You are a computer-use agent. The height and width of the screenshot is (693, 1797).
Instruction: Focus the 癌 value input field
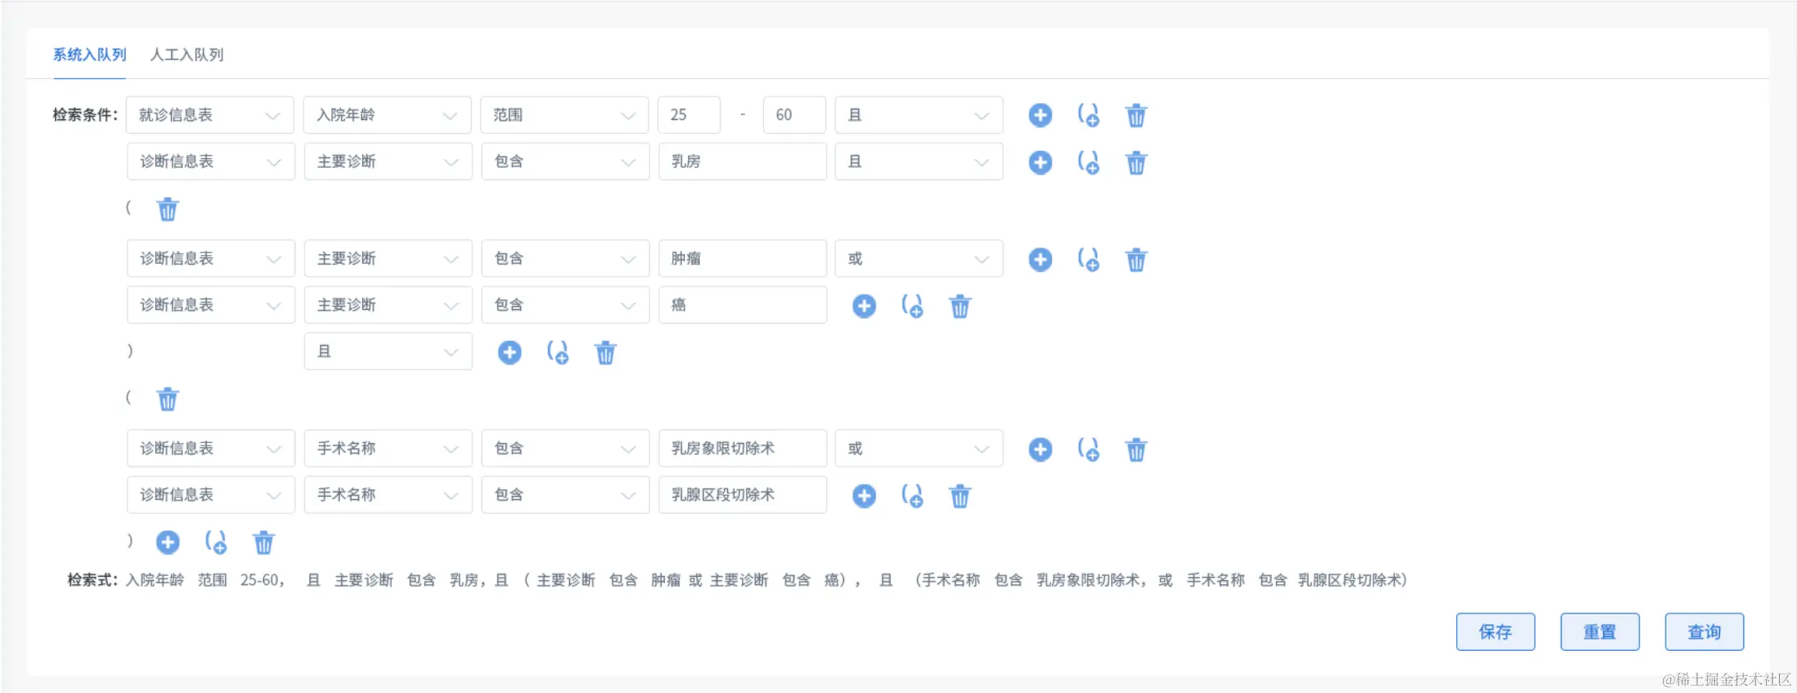click(743, 305)
